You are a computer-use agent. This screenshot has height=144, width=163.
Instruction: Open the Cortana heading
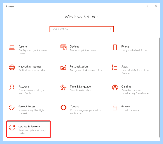(75, 106)
